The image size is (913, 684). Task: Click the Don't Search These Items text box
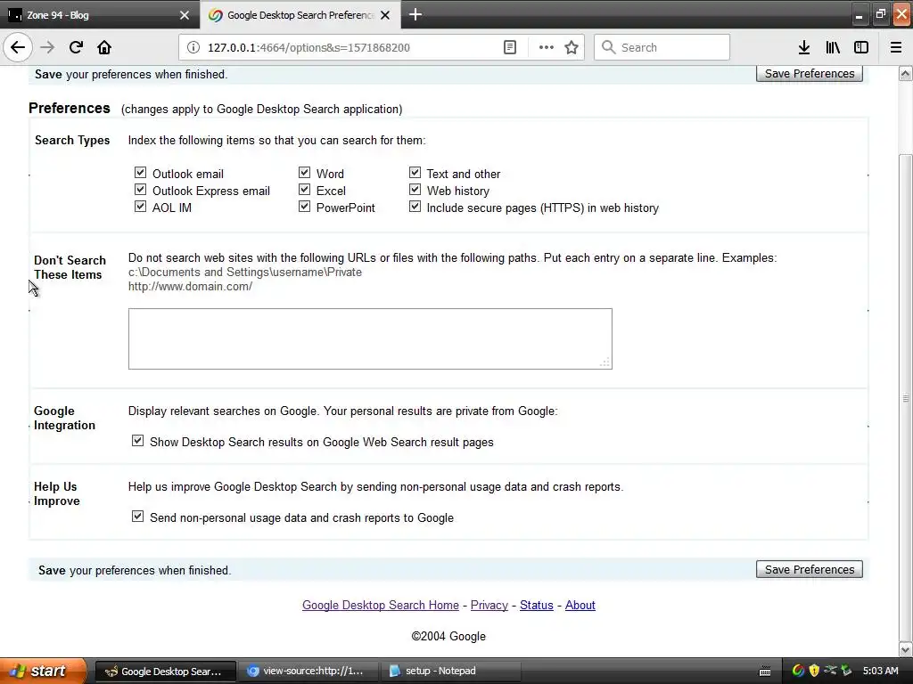(x=370, y=338)
